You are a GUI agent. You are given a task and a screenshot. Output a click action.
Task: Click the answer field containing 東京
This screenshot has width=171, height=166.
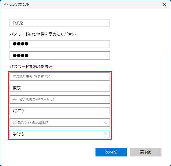60,88
